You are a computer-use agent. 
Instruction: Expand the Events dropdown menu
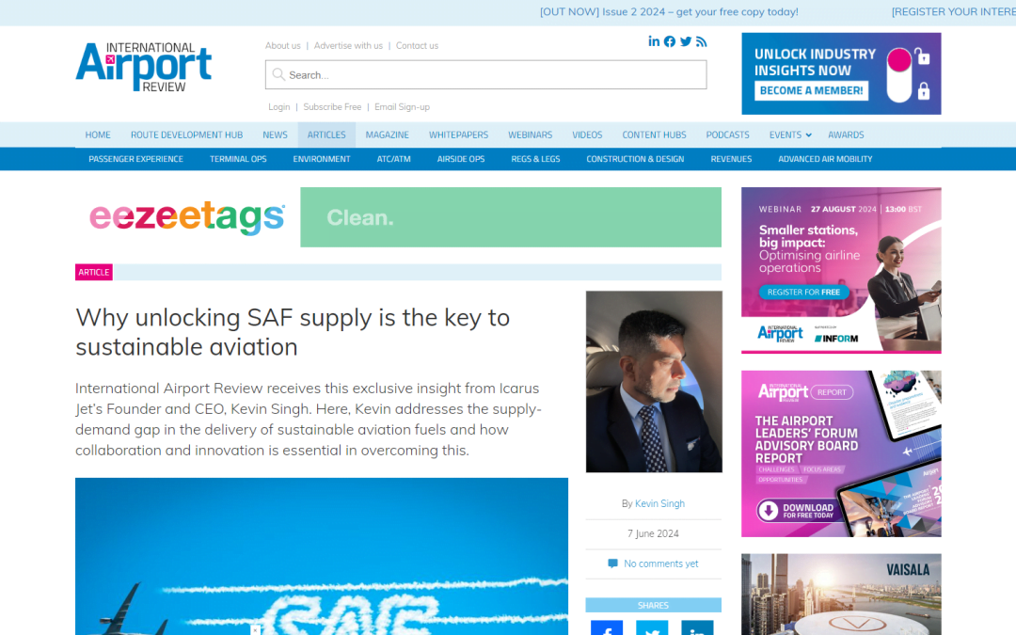click(790, 135)
